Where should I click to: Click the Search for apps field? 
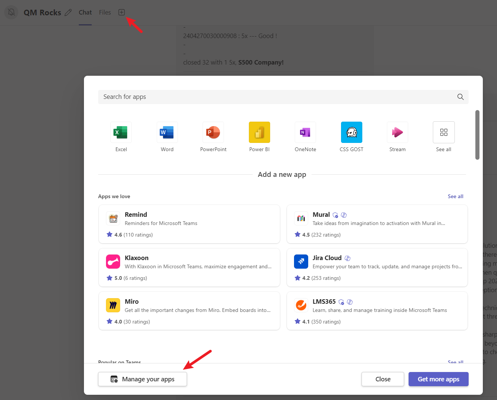tap(283, 97)
